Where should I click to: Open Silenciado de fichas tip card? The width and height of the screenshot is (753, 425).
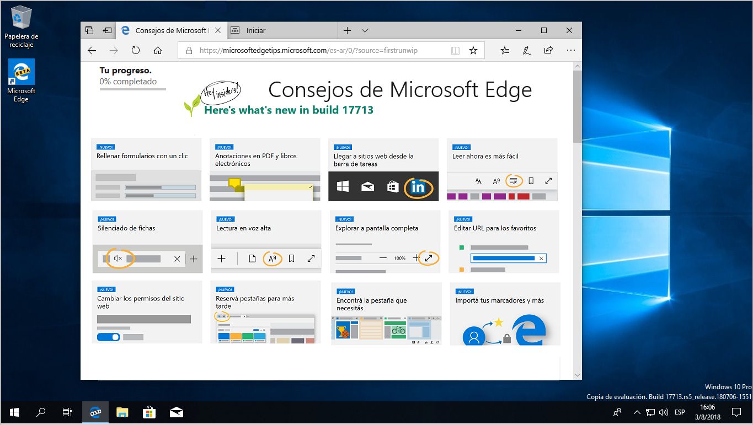(147, 241)
